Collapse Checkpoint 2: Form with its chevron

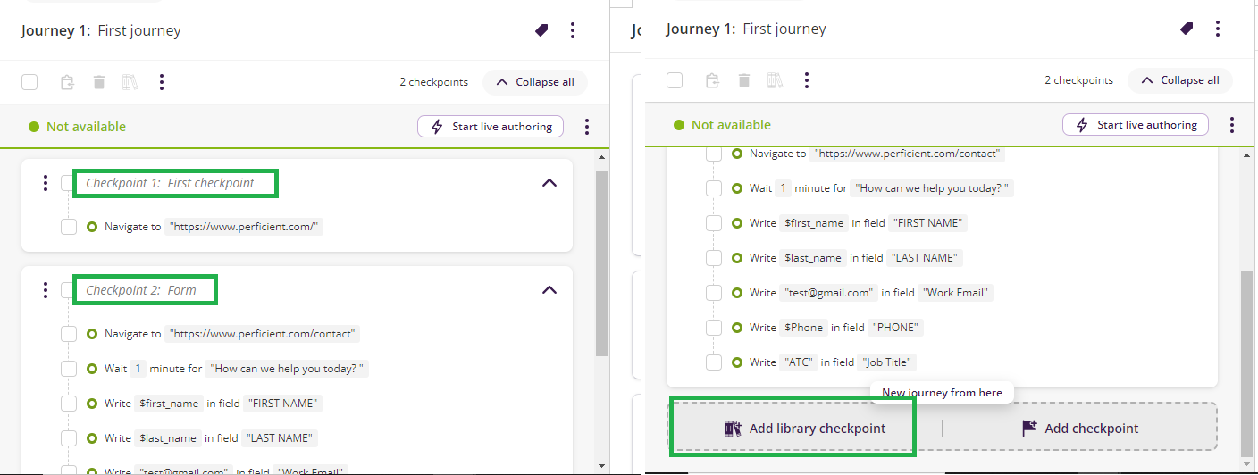click(549, 290)
